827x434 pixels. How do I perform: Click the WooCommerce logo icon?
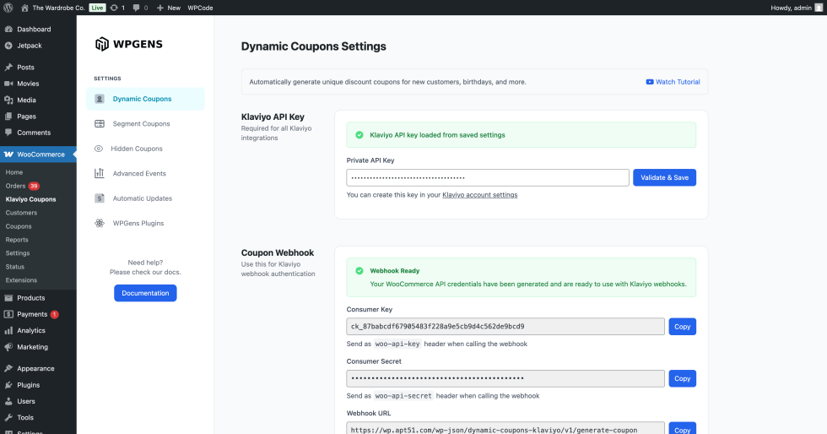[x=8, y=155]
